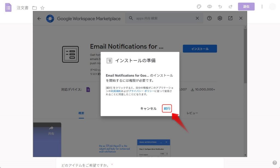Click the Google Workspace Marketplace logo
Viewport: 280px width, 168px height.
point(50,18)
